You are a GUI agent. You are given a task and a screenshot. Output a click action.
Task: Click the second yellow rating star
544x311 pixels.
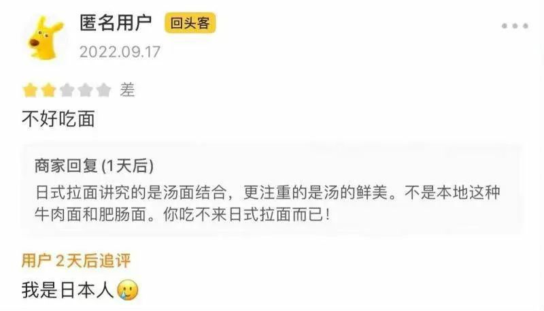(x=48, y=91)
